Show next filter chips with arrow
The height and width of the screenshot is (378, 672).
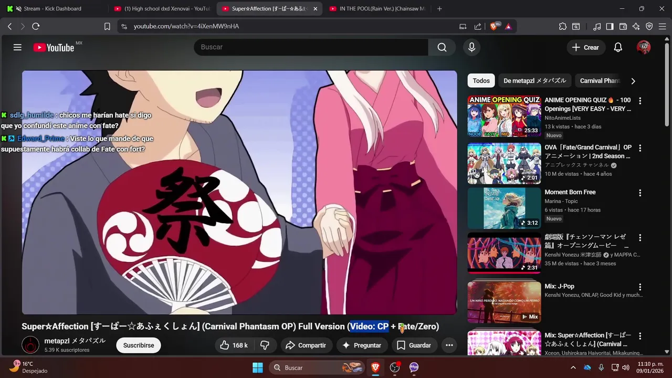pyautogui.click(x=633, y=81)
